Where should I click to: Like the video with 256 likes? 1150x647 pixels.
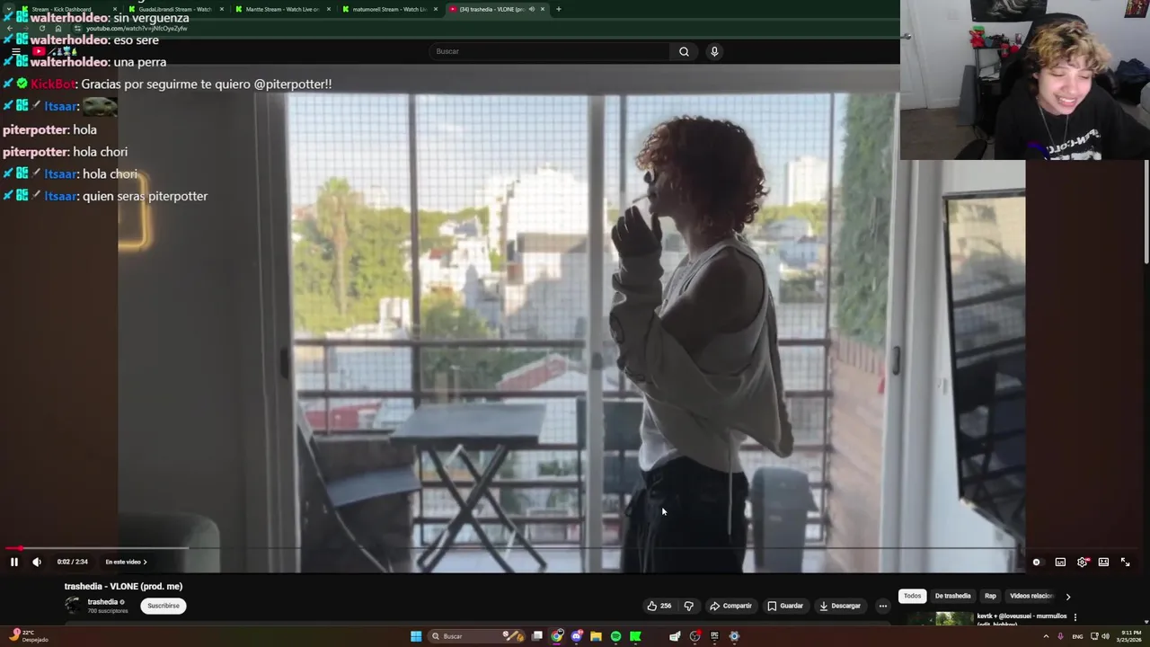(x=659, y=606)
